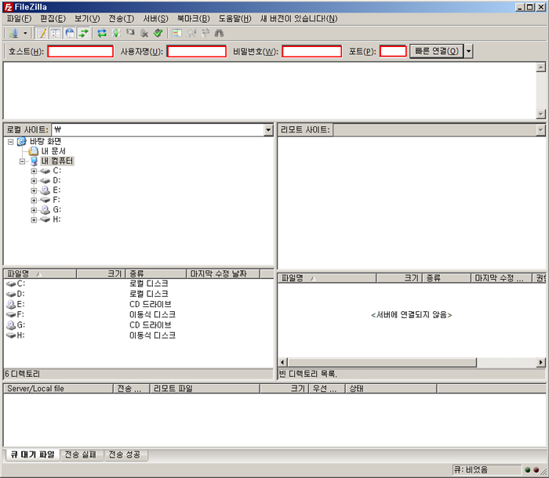Select the H: removable disk icon in list
The width and height of the screenshot is (549, 478).
tap(11, 335)
